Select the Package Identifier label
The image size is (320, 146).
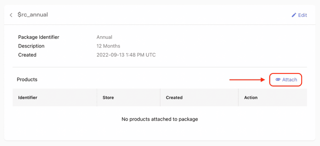39,37
